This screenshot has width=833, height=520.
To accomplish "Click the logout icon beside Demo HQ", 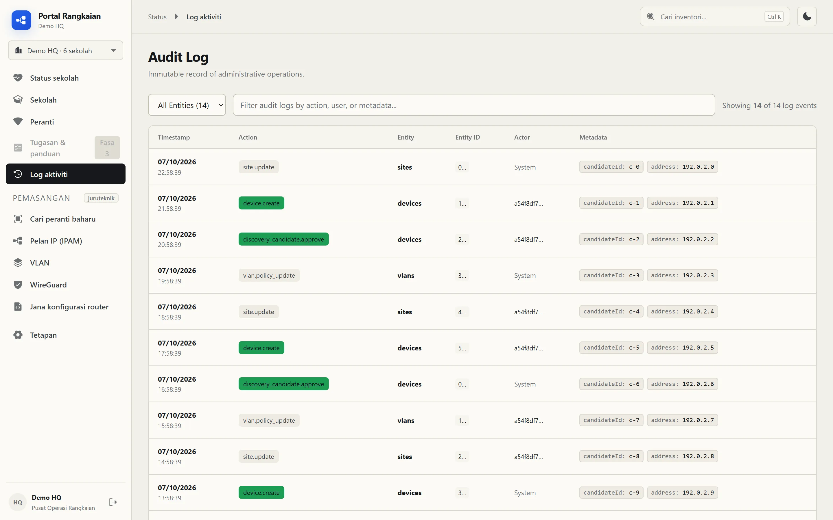I will [113, 502].
